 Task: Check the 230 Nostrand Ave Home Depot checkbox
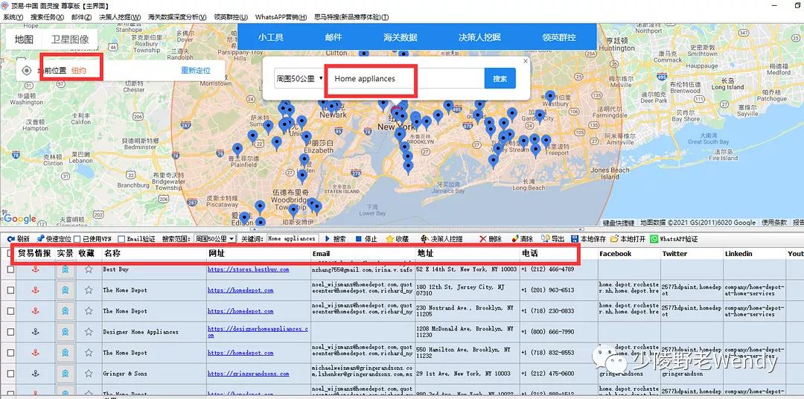click(10, 311)
